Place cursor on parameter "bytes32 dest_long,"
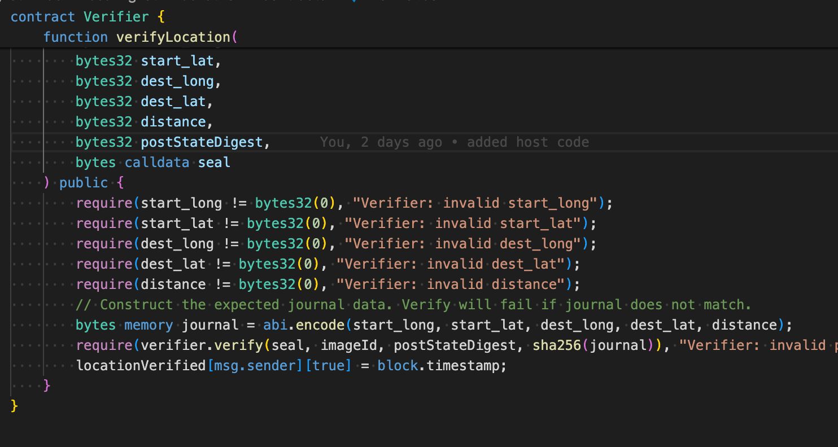838x447 pixels. pyautogui.click(x=149, y=81)
